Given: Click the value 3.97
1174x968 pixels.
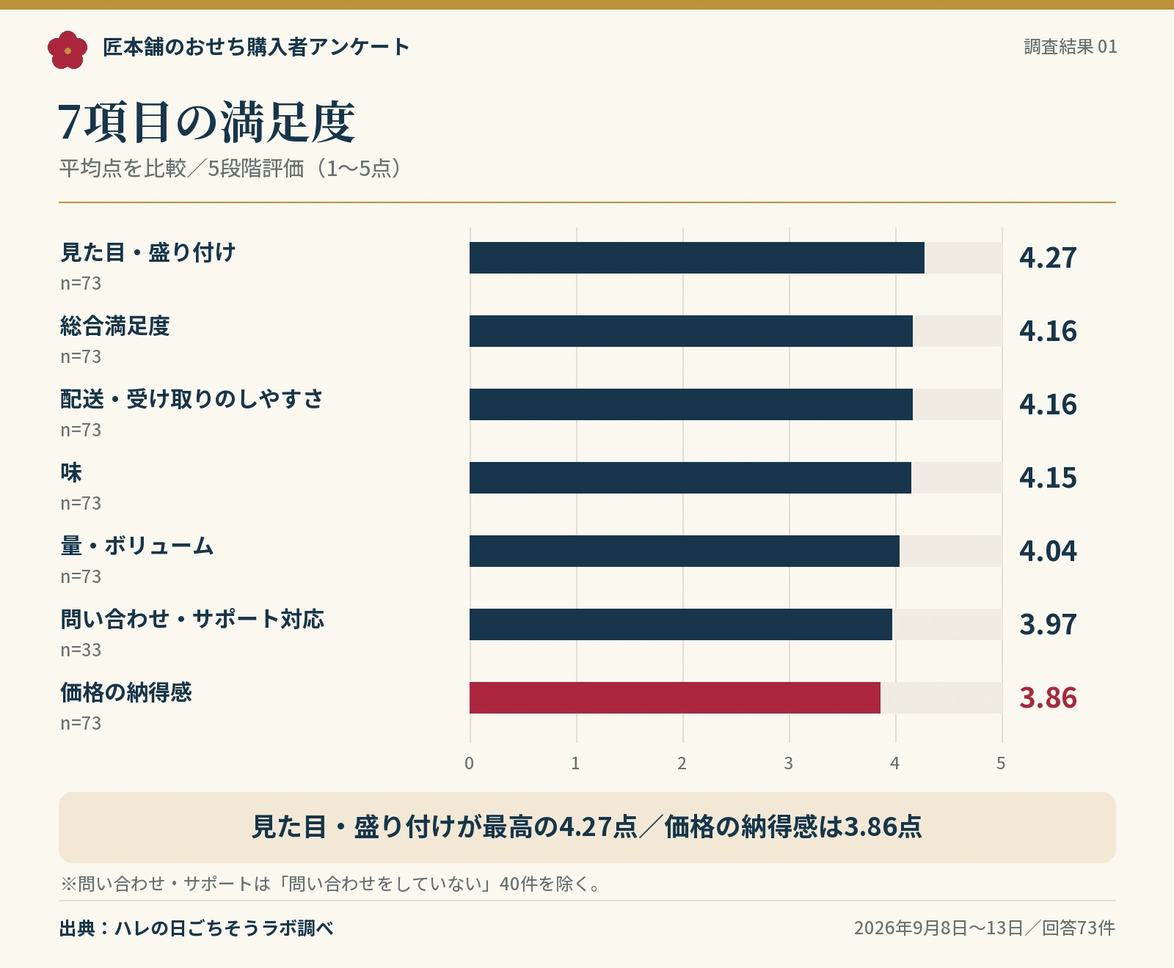Looking at the screenshot, I should click(1048, 625).
